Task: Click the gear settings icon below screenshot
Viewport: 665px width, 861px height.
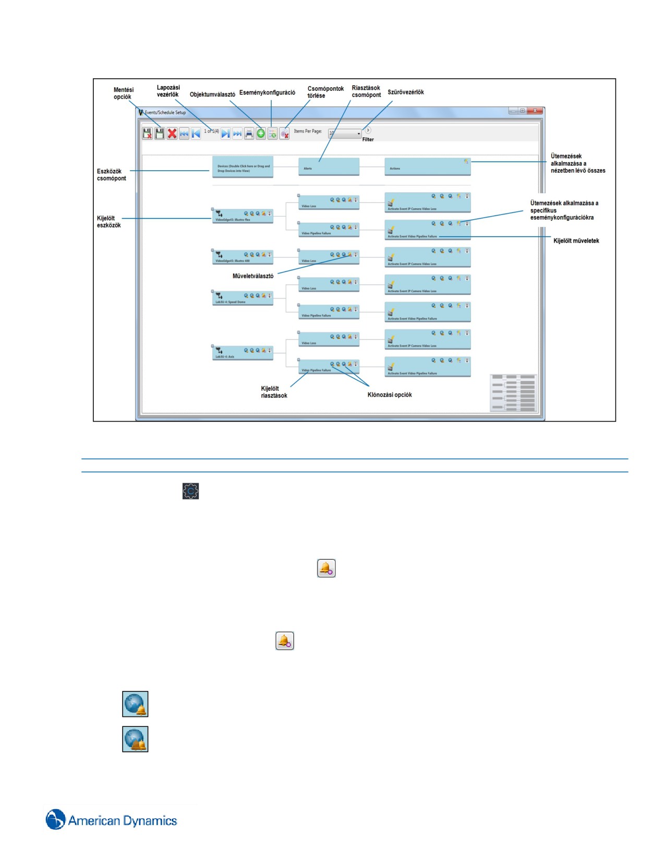Action: click(x=191, y=491)
